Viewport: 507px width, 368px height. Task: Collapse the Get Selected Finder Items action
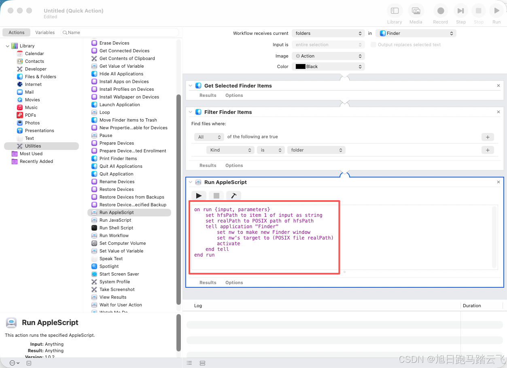point(191,86)
